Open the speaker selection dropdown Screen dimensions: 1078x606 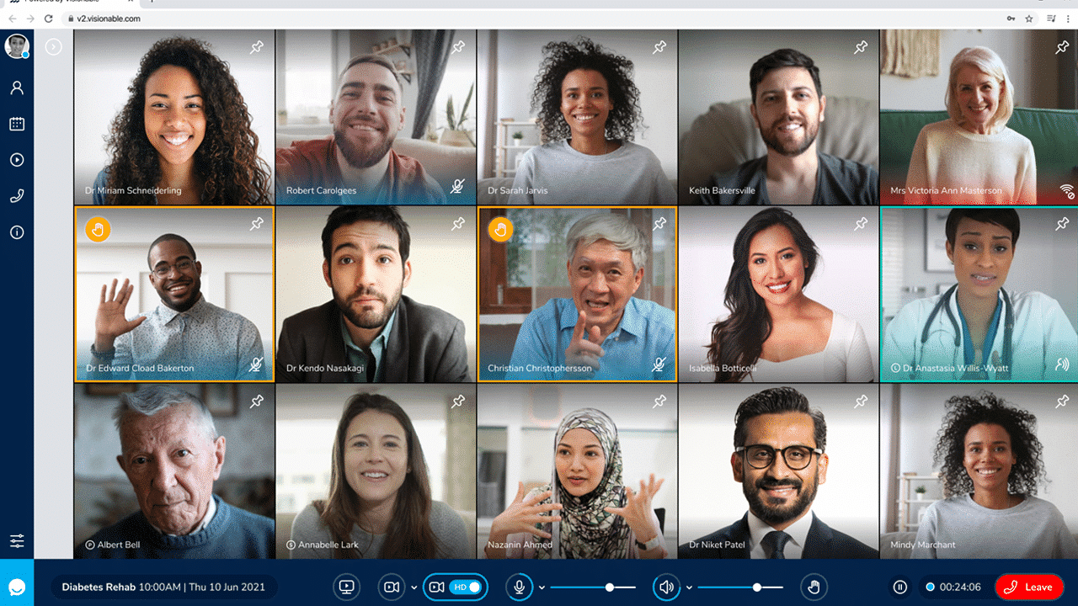tap(689, 587)
